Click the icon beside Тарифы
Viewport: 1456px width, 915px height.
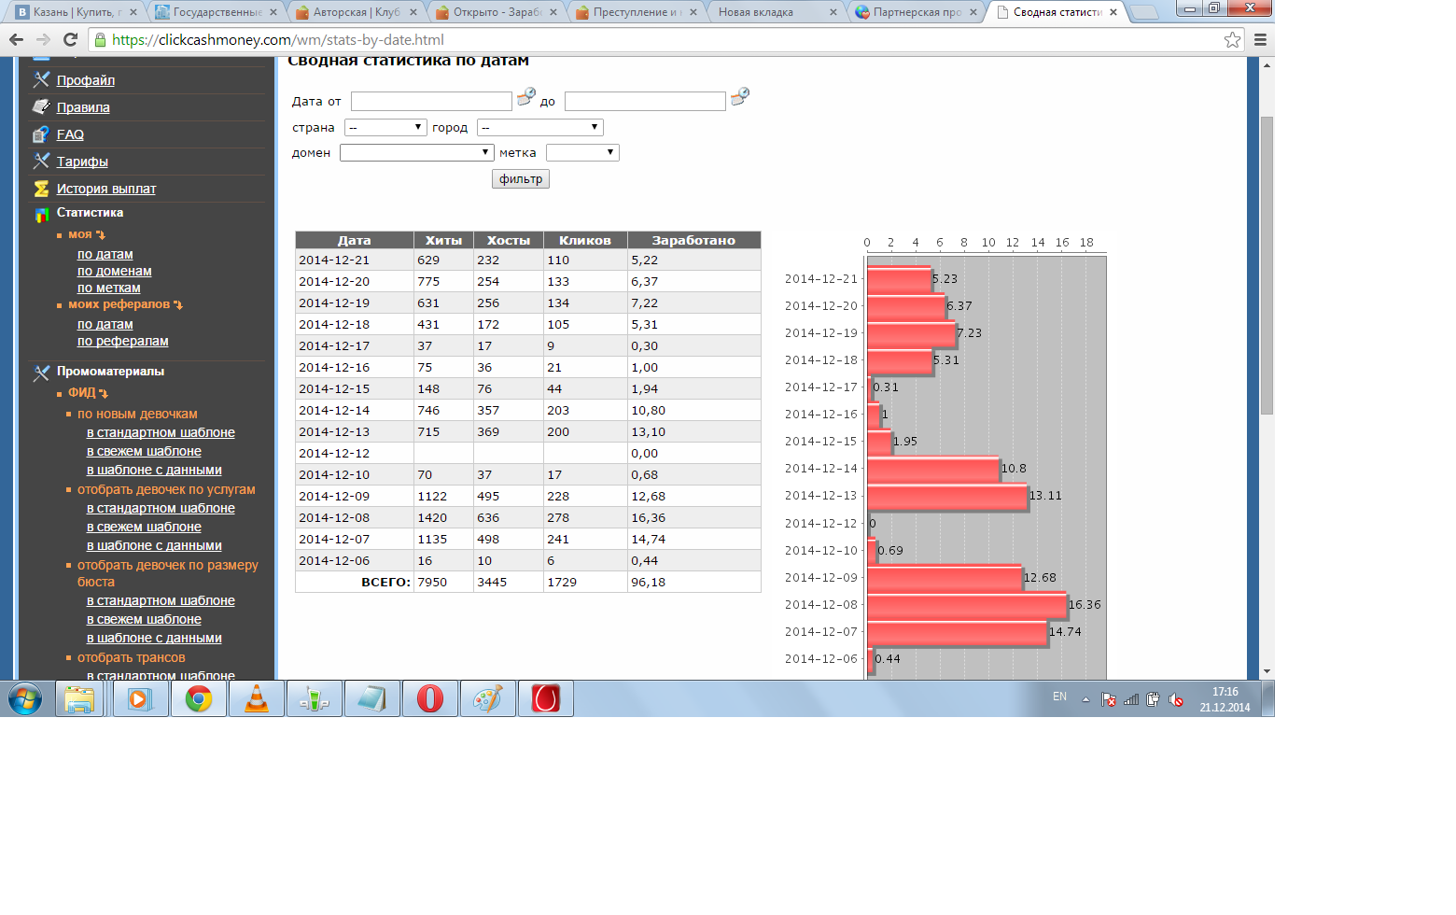[41, 161]
